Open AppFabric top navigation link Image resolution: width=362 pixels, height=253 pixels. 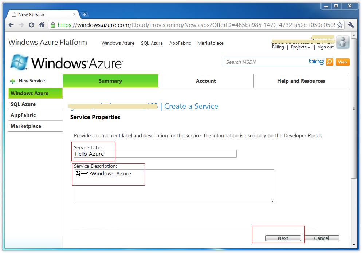(x=180, y=43)
